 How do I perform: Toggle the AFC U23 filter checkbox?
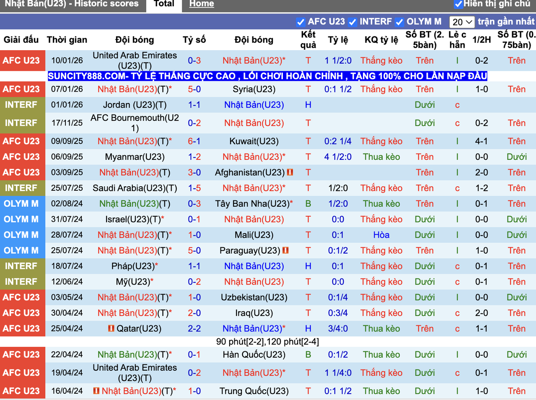coord(300,22)
